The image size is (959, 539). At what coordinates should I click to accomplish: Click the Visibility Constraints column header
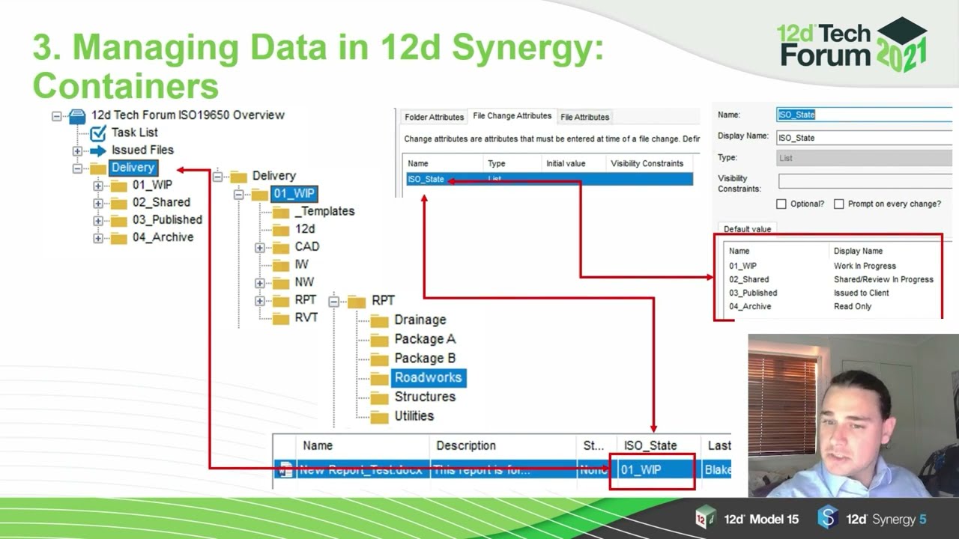click(x=649, y=163)
